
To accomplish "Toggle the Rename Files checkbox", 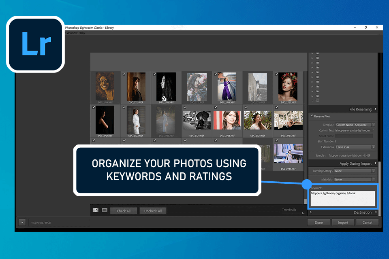I will point(312,116).
